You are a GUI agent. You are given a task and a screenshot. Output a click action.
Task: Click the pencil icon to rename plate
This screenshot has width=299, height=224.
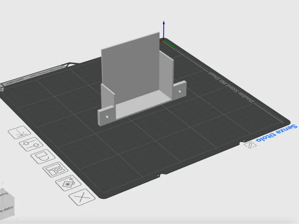[250, 145]
